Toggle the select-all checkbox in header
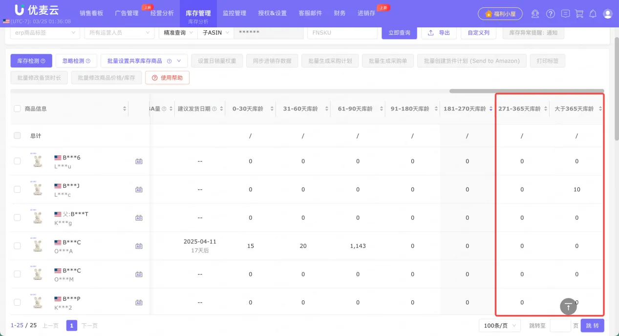 click(17, 109)
